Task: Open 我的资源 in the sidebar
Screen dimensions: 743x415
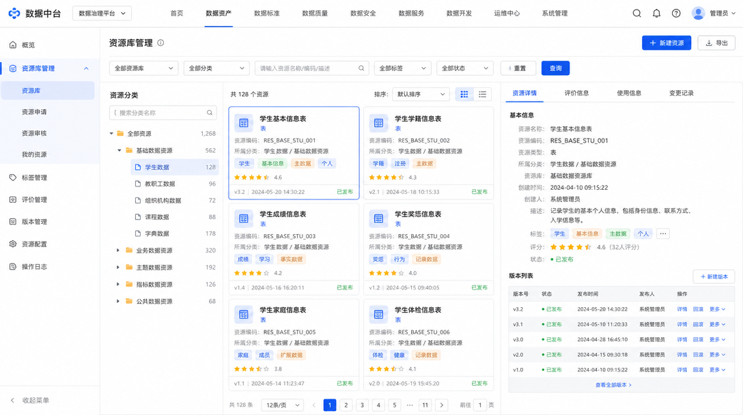Action: point(34,154)
